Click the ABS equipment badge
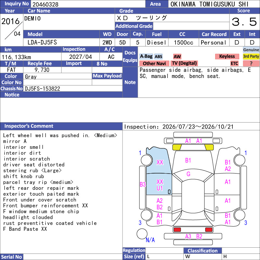260x260 pixels. click(159, 57)
